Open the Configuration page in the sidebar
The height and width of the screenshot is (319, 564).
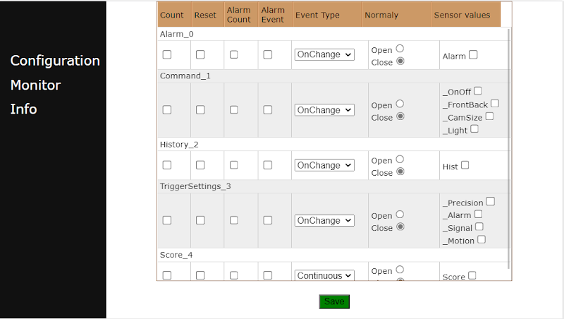point(55,61)
